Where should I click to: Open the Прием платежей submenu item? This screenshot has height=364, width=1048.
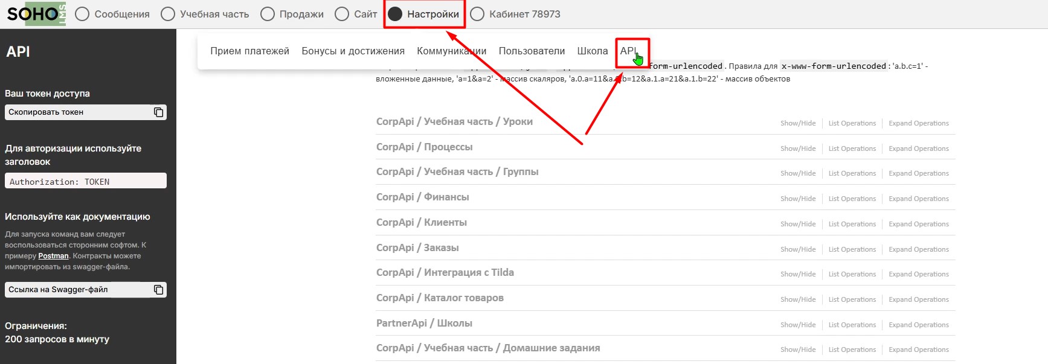249,51
